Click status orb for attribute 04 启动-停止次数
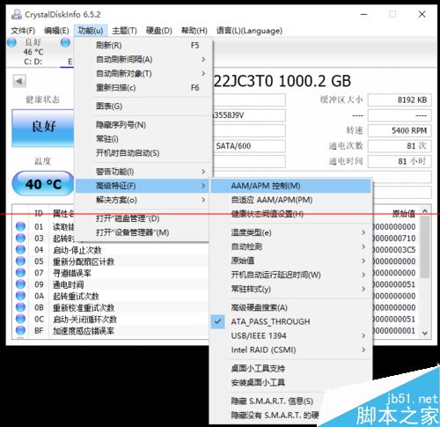This screenshot has height=427, width=440. [x=20, y=249]
